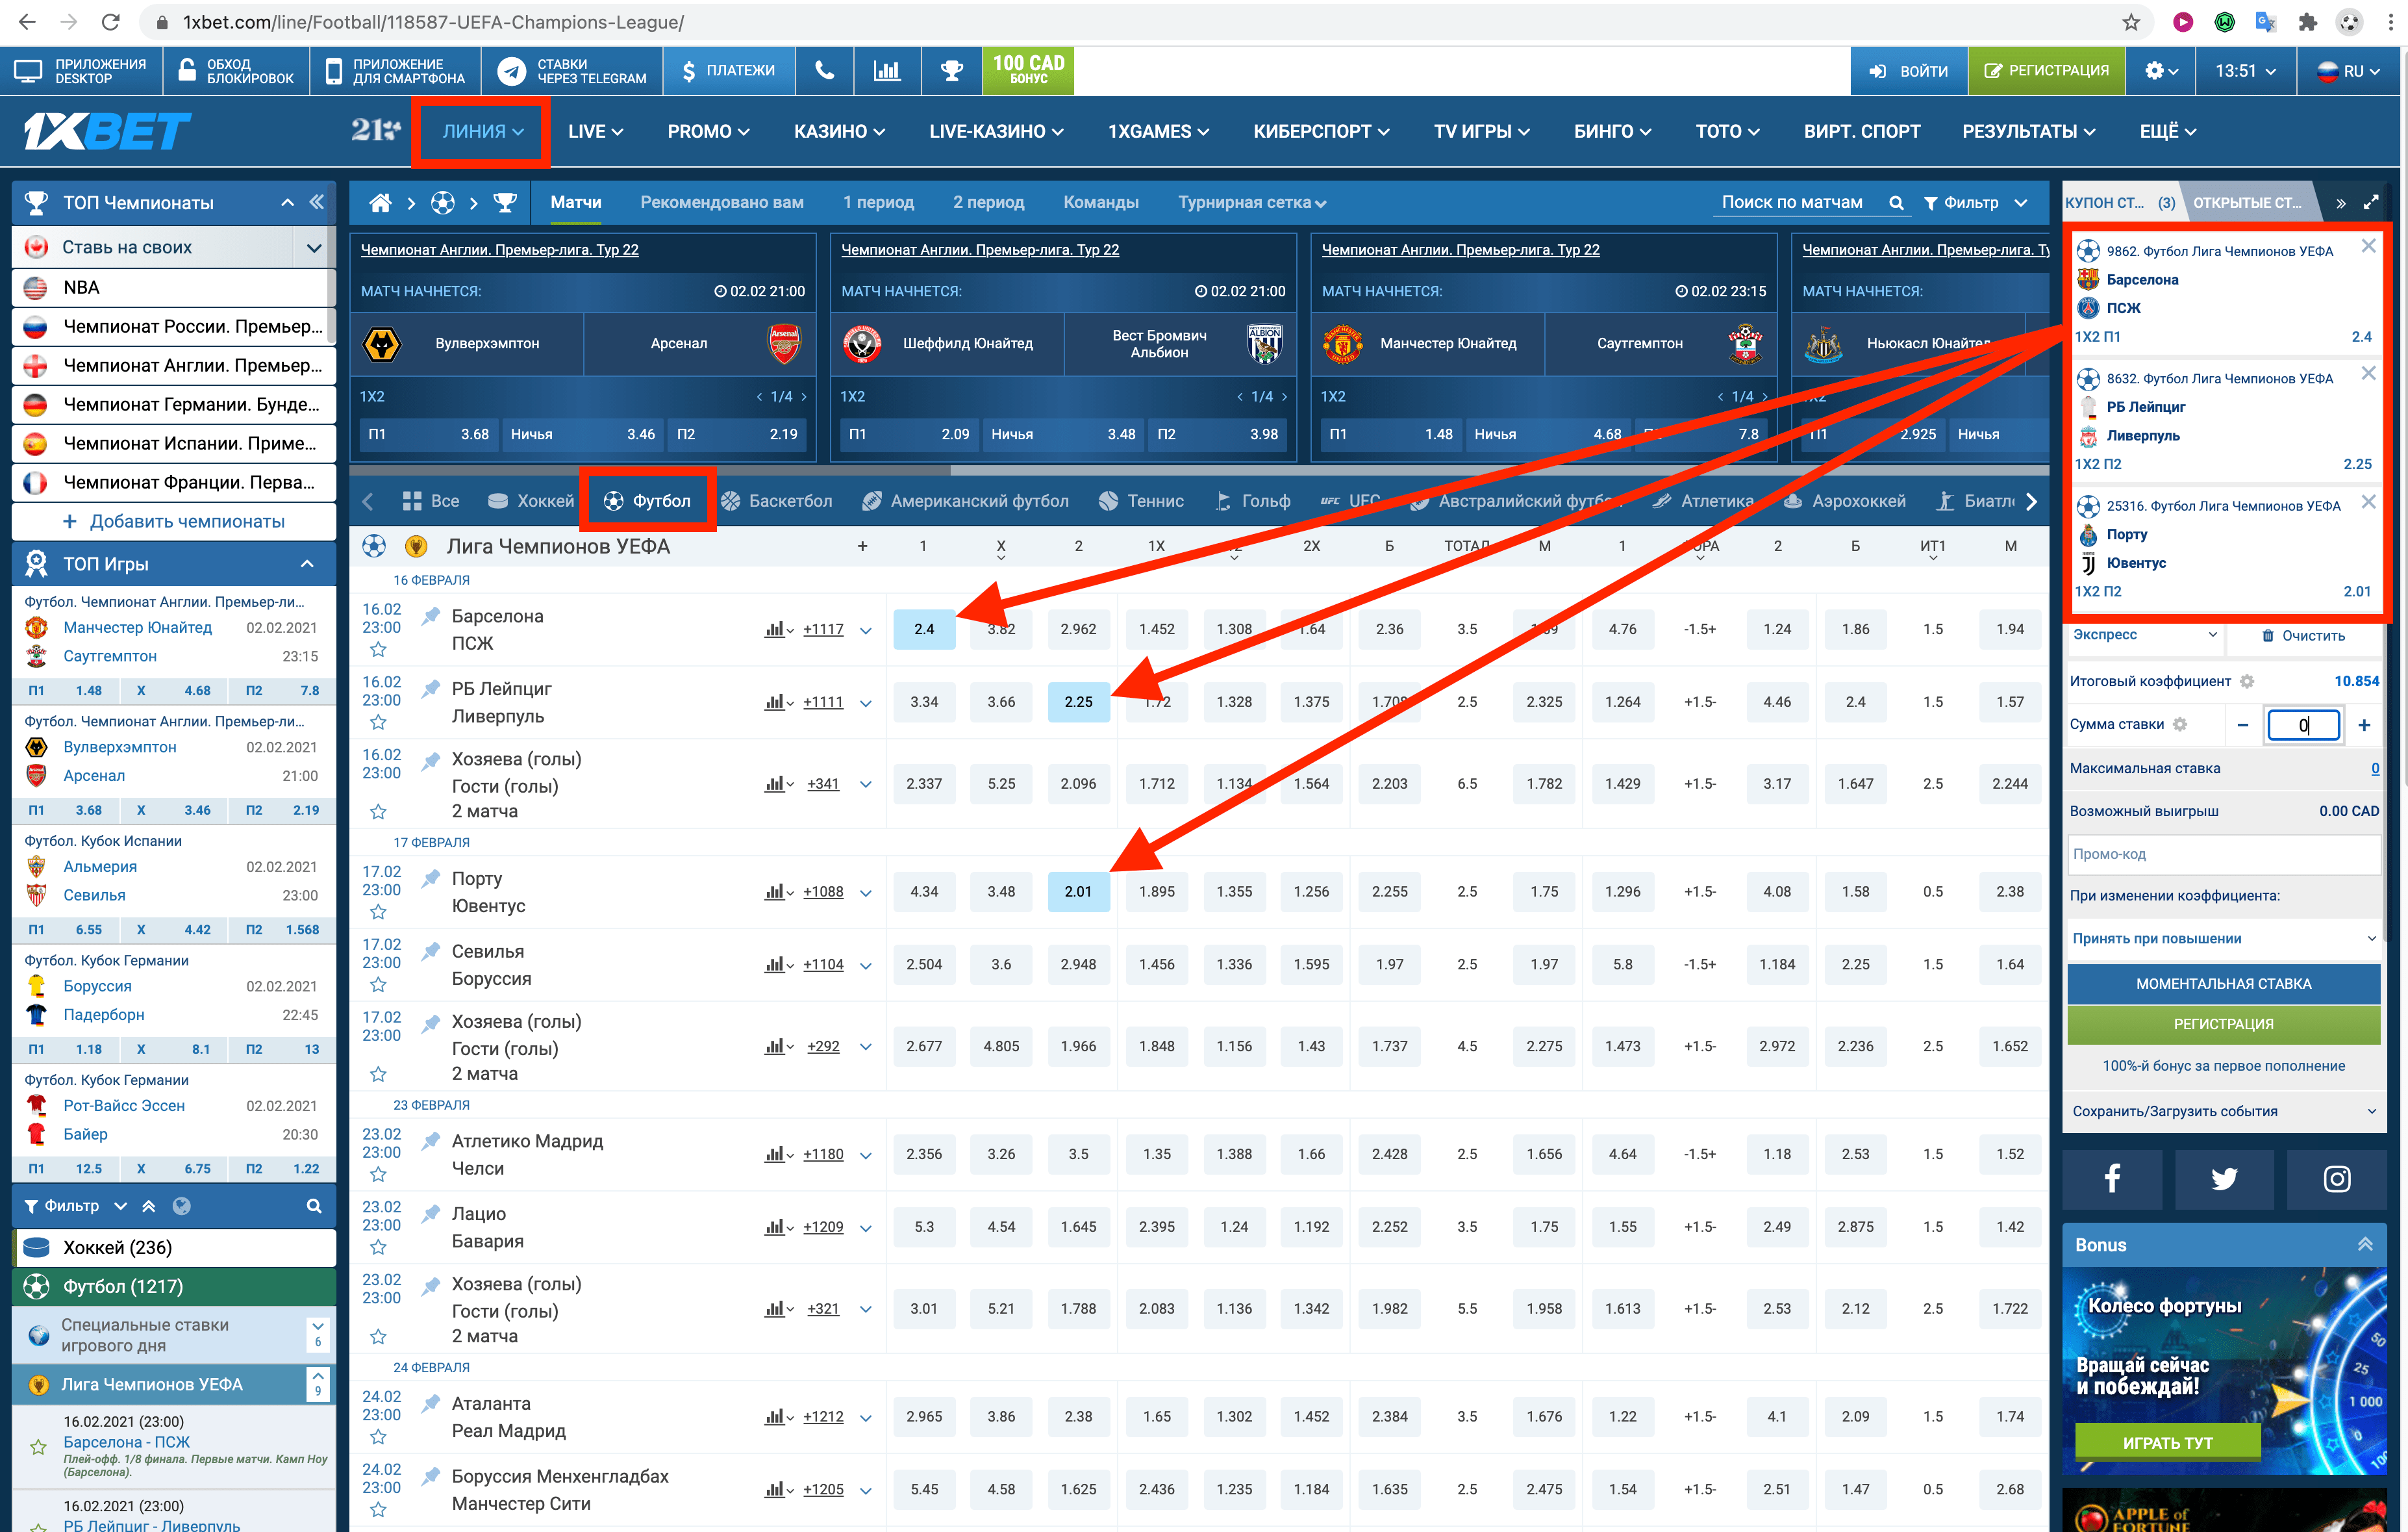Open statistics icon for Porto vs Juventus

click(x=775, y=891)
